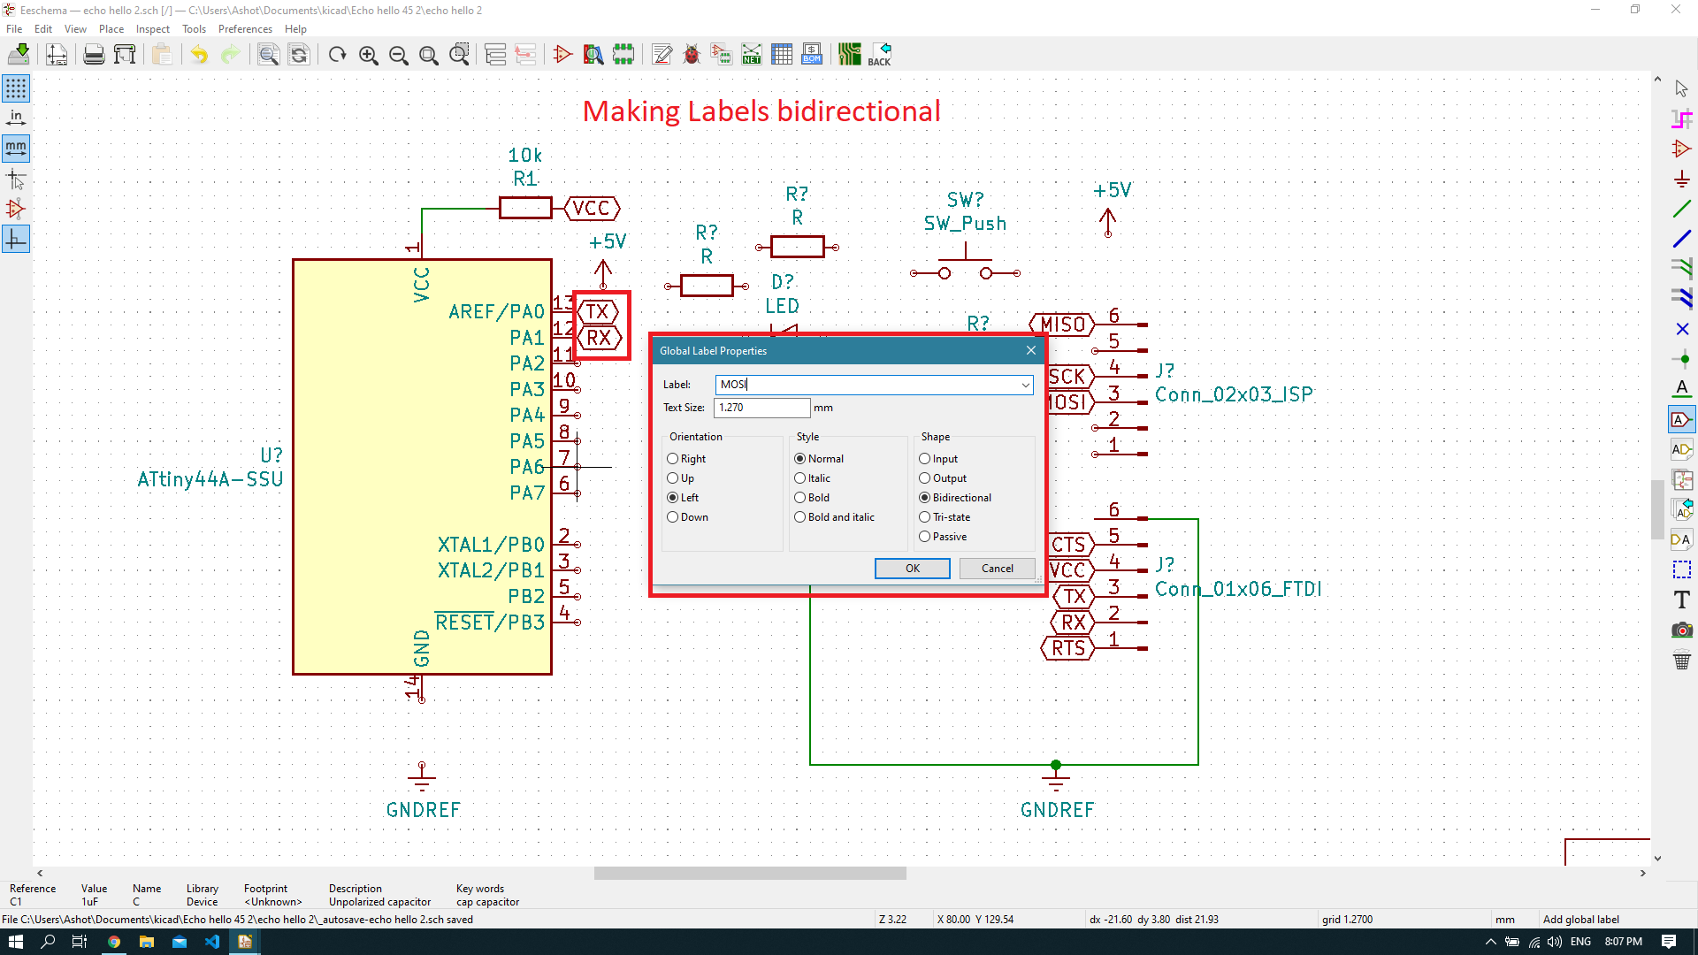The width and height of the screenshot is (1698, 955).
Task: Switch units to inches
Action: 16,118
